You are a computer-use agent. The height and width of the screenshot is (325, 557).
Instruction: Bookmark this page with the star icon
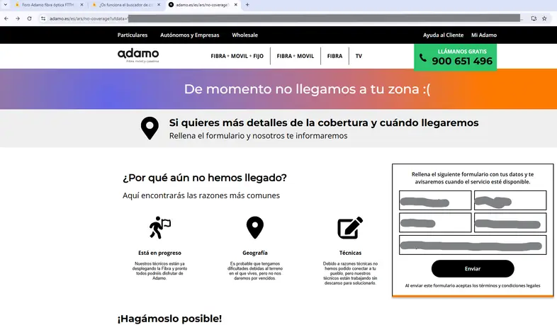pyautogui.click(x=544, y=18)
